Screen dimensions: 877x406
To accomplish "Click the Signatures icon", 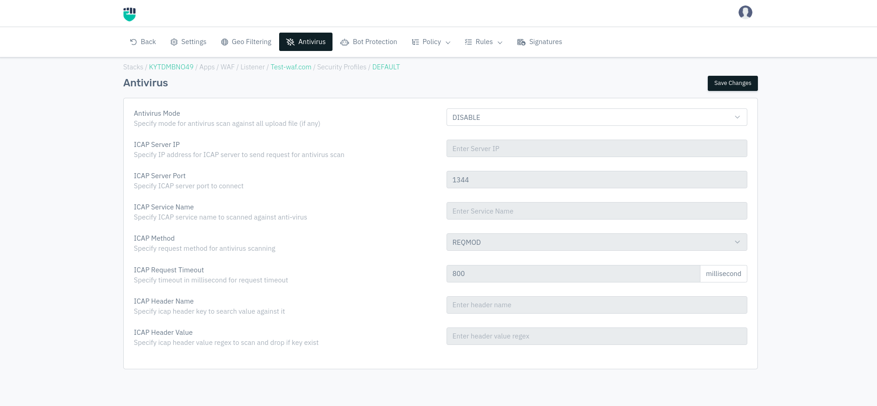I will click(521, 42).
